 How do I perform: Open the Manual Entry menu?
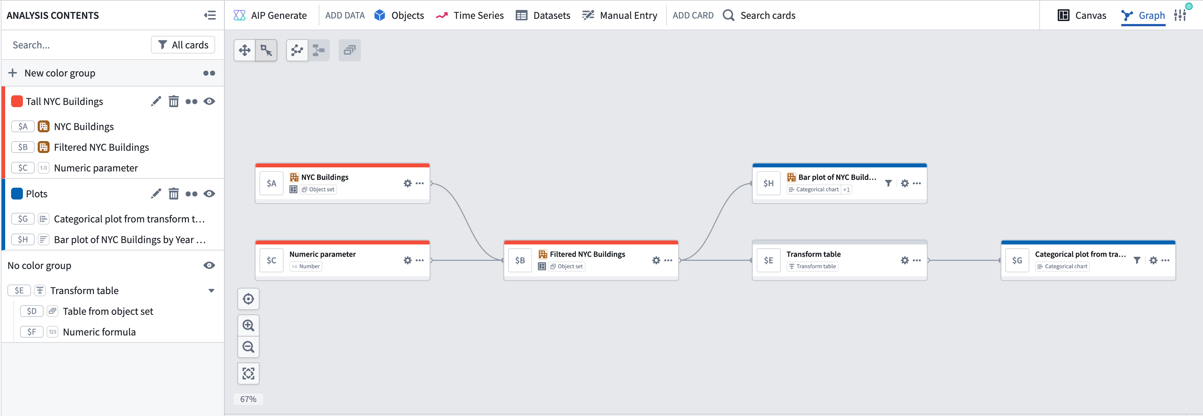(620, 15)
